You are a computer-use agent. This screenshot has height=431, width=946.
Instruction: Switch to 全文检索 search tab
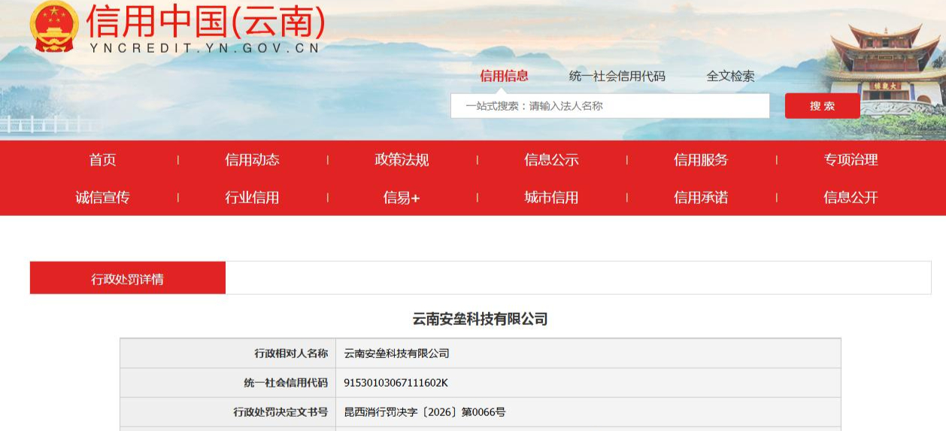click(730, 76)
